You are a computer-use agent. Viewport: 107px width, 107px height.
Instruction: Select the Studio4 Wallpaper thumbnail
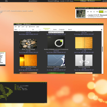tap(56, 42)
